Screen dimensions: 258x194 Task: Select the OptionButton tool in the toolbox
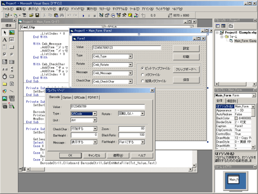click(12, 54)
